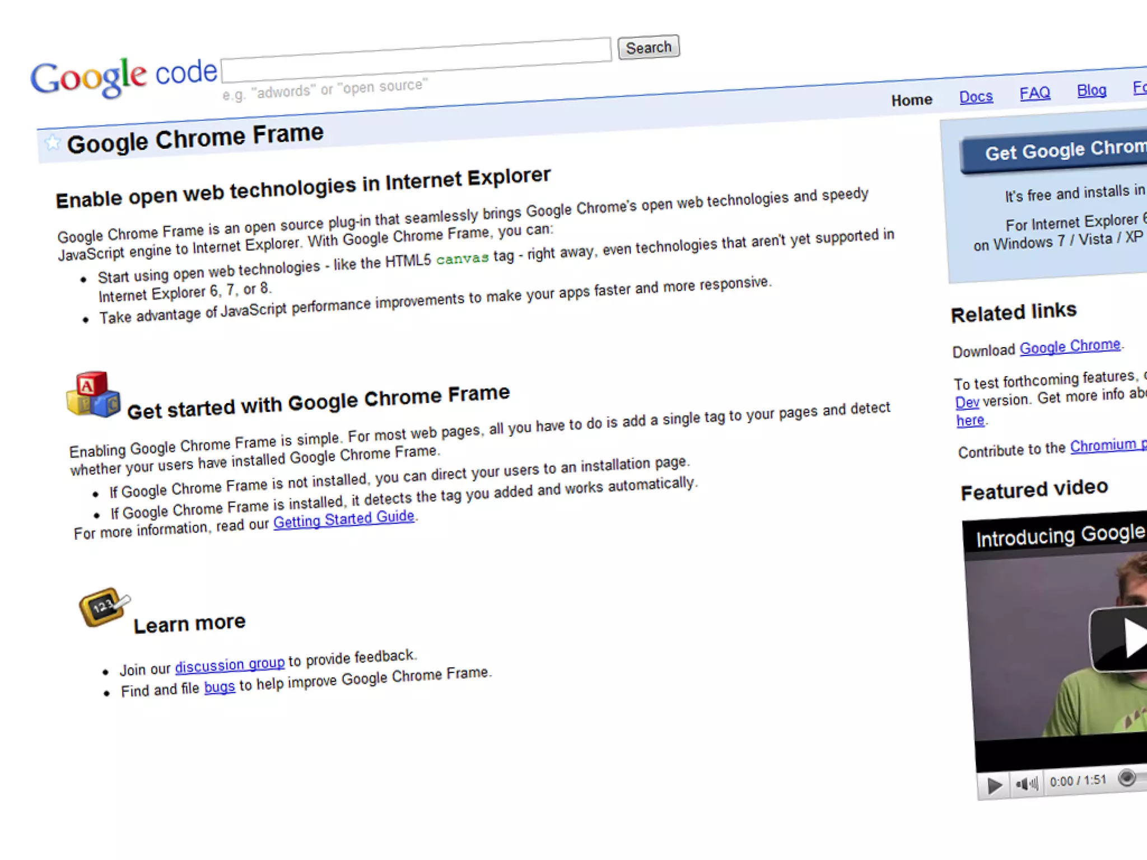The width and height of the screenshot is (1147, 860).
Task: Click the Google code search input field
Action: point(416,60)
